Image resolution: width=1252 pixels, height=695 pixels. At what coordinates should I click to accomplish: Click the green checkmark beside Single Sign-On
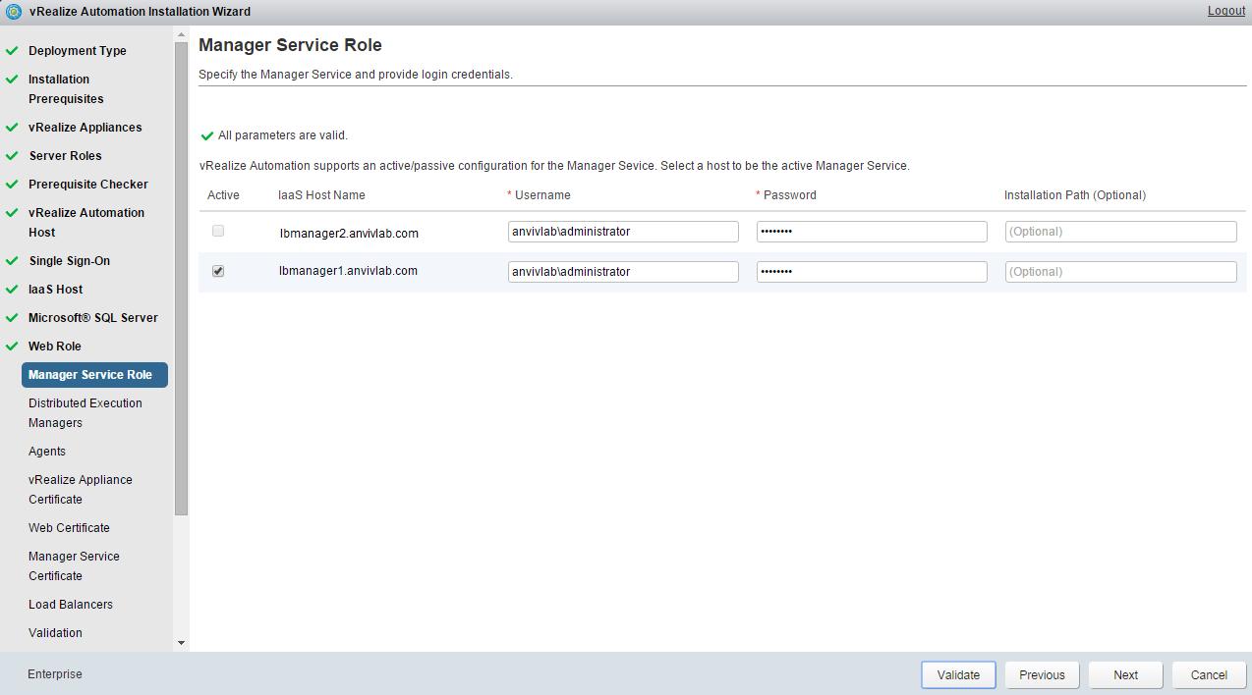point(12,260)
